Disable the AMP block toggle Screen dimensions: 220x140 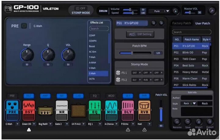coord(45,96)
